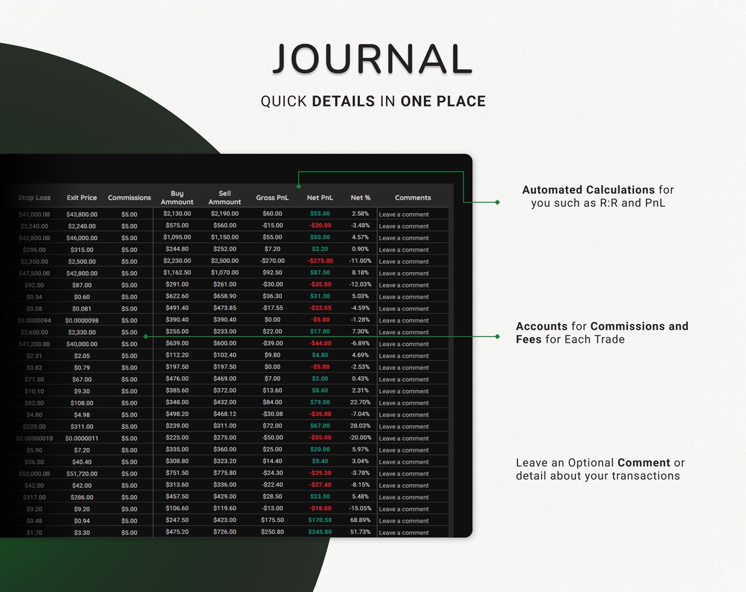Click the $5.00 commission in the top row
This screenshot has width=746, height=592.
(x=129, y=214)
